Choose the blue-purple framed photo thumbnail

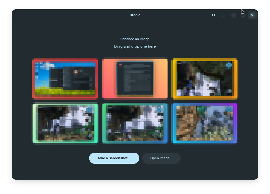tap(204, 123)
